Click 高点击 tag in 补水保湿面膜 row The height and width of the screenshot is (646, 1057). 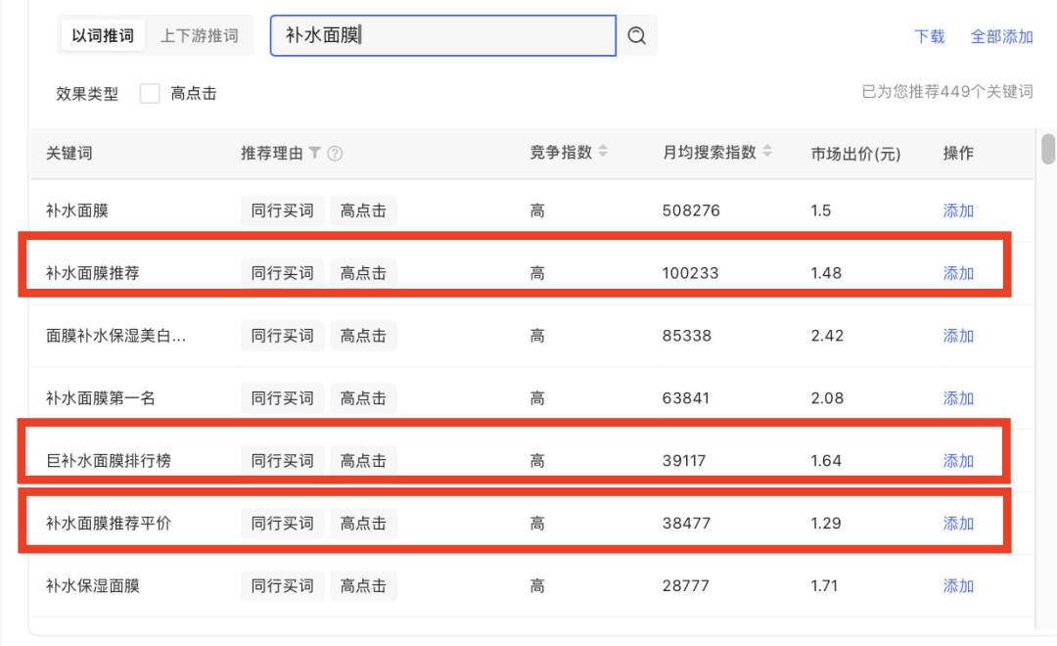[x=363, y=585]
